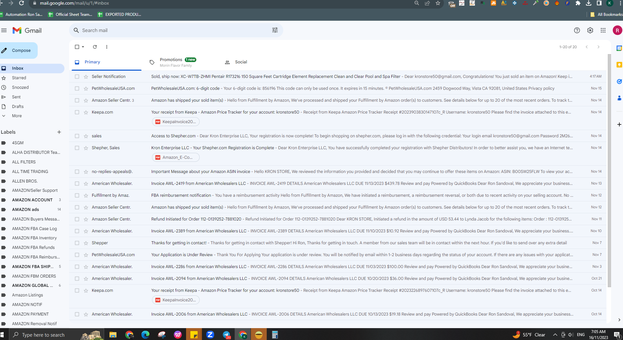Refresh the inbox

point(95,47)
